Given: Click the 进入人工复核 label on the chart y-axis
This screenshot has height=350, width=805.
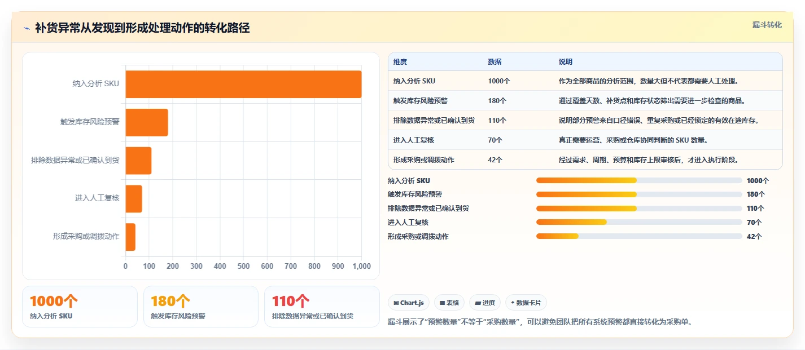Looking at the screenshot, I should coord(97,198).
